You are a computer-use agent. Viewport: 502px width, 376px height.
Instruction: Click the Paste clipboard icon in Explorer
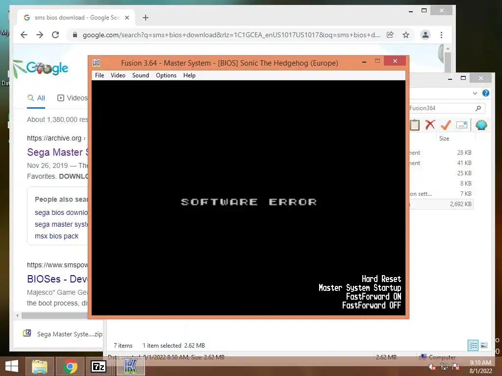415,125
